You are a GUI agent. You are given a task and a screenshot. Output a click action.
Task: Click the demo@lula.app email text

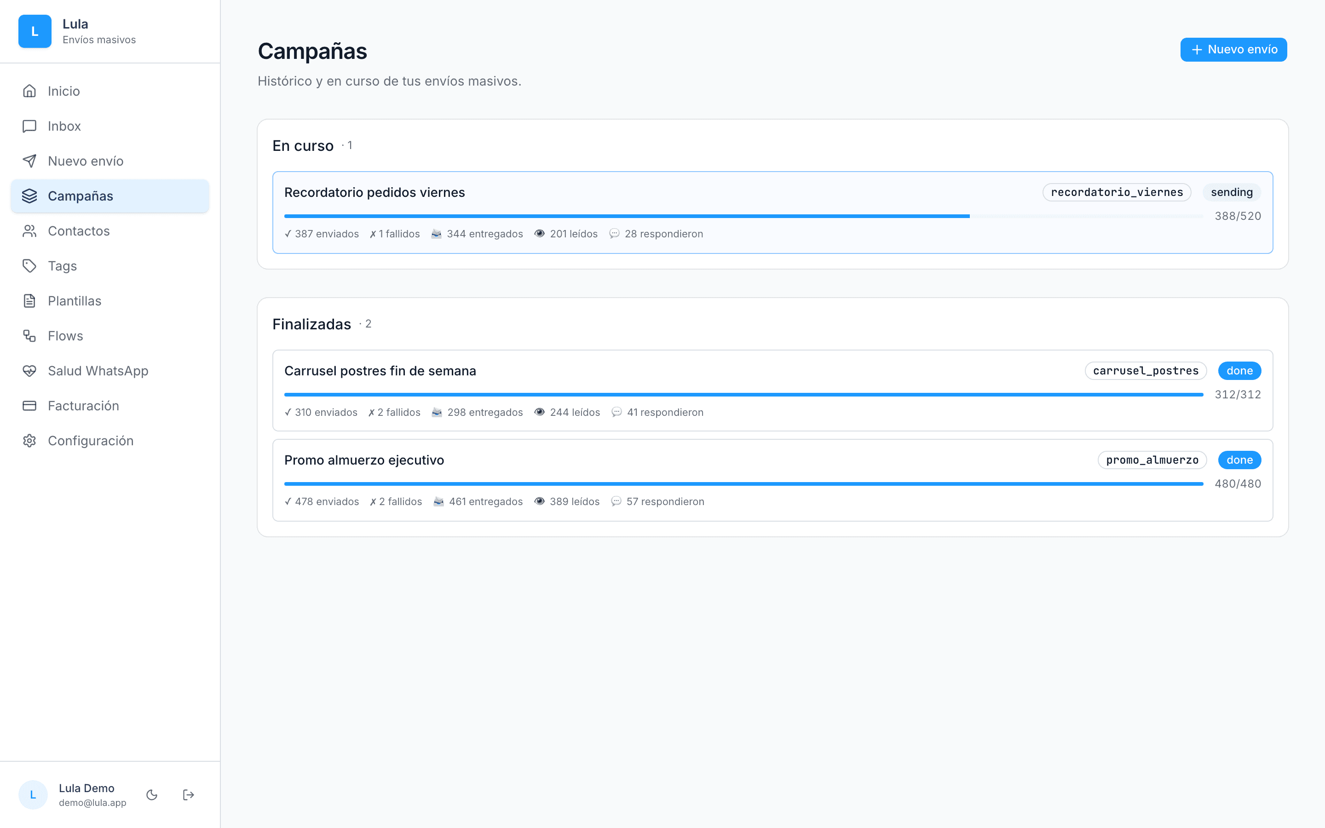click(92, 803)
